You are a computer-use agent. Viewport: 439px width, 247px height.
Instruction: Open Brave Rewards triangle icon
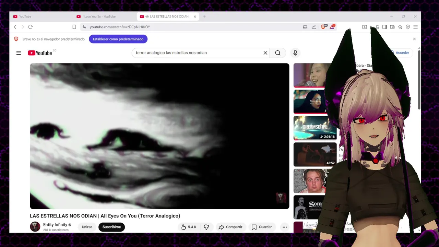coord(332,26)
